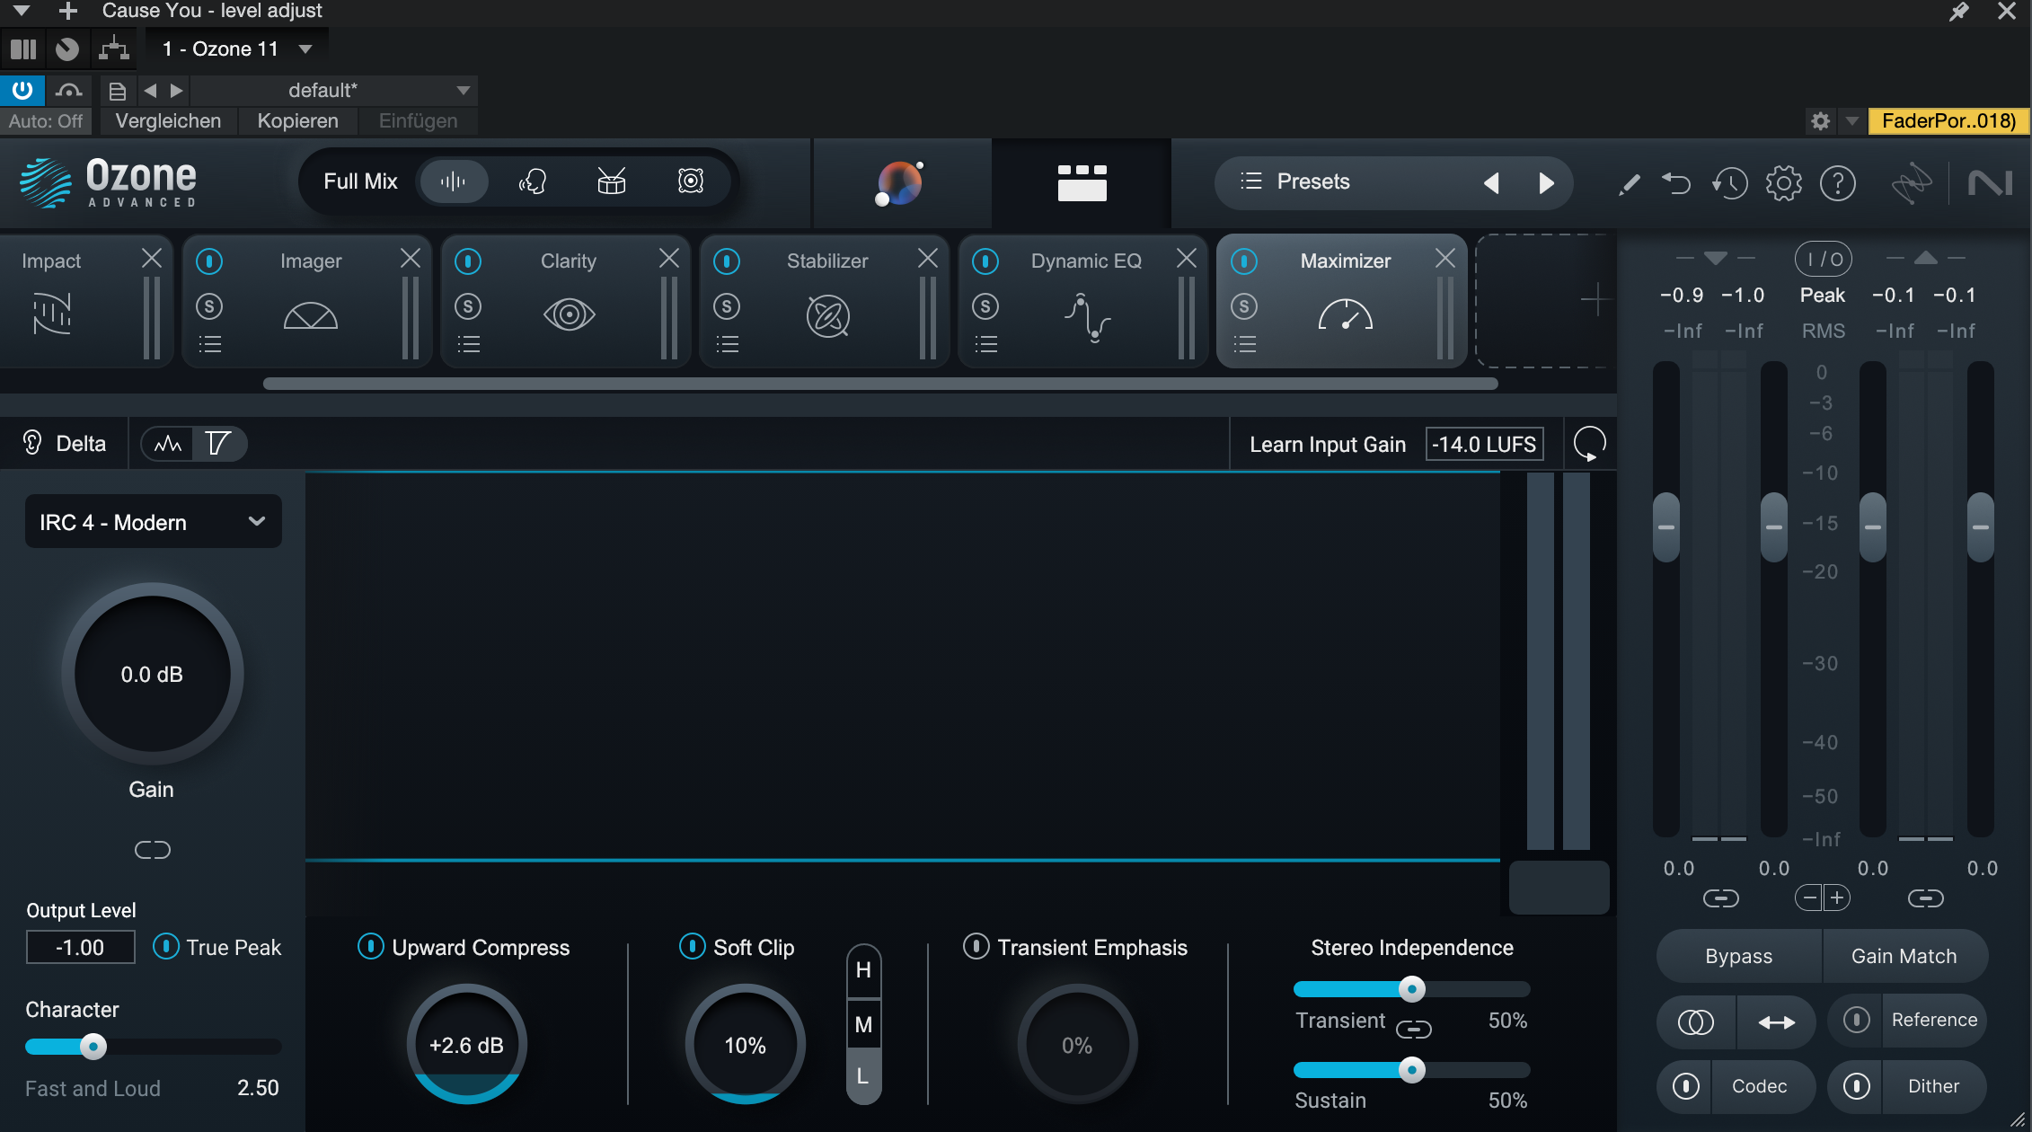Click the Impact module icon

click(52, 313)
